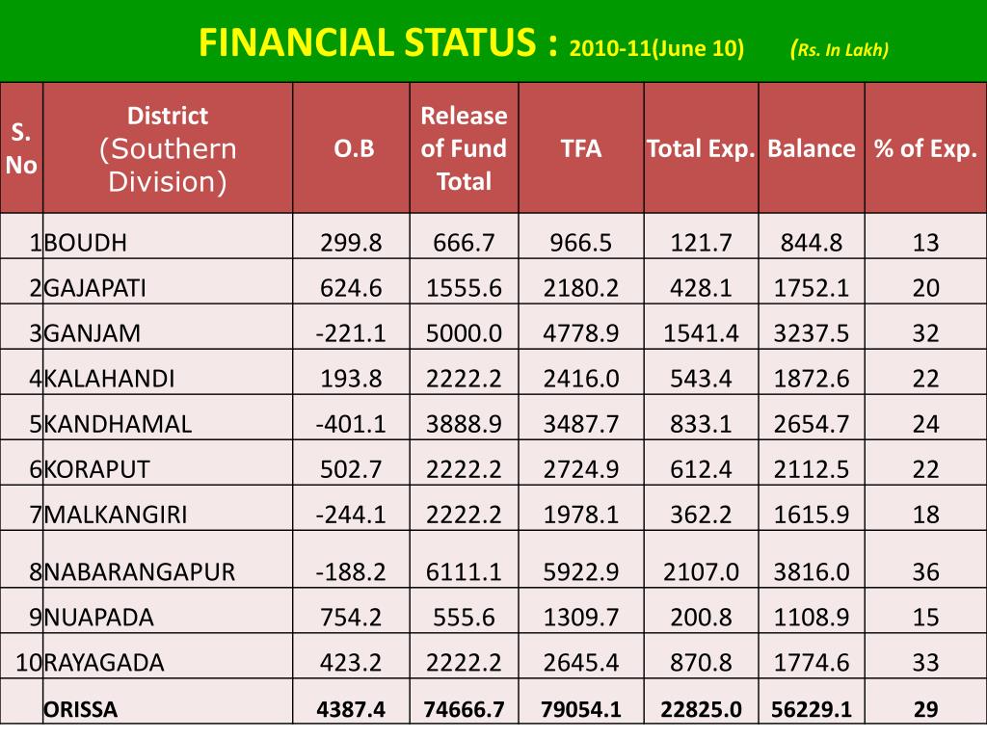Select NABARANGAPUR's percent value 36
Image resolution: width=987 pixels, height=740 pixels.
pyautogui.click(x=925, y=571)
